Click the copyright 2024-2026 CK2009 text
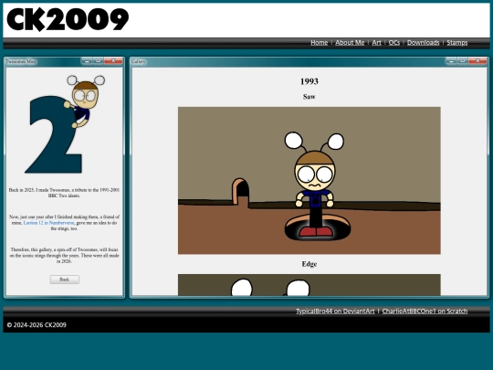 tap(37, 325)
